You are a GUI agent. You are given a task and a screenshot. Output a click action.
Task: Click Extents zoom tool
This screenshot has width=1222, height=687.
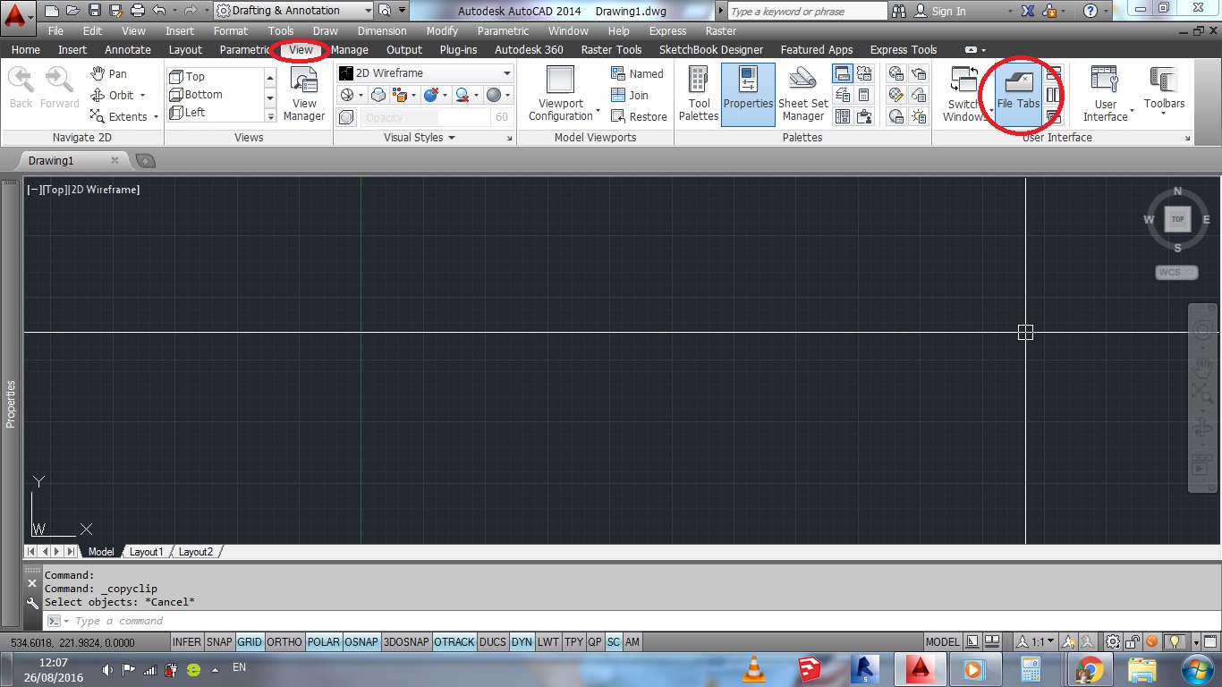pyautogui.click(x=123, y=117)
